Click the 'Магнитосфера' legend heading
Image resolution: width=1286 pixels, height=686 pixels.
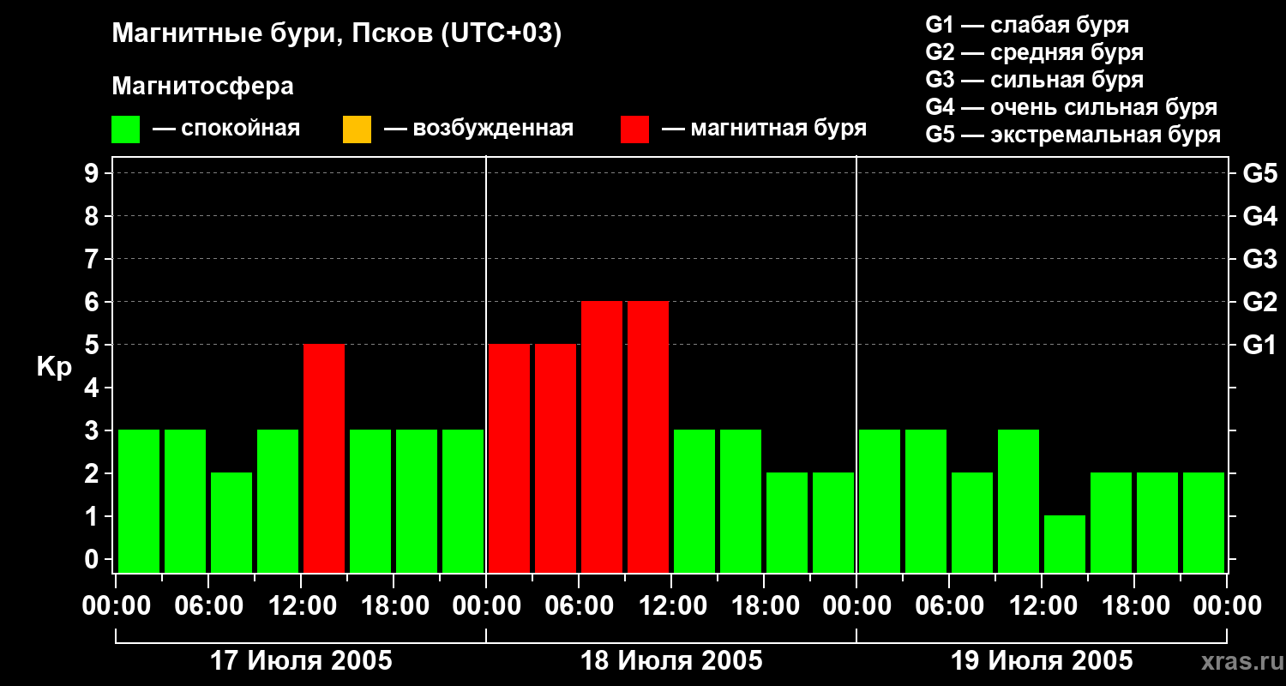point(202,87)
